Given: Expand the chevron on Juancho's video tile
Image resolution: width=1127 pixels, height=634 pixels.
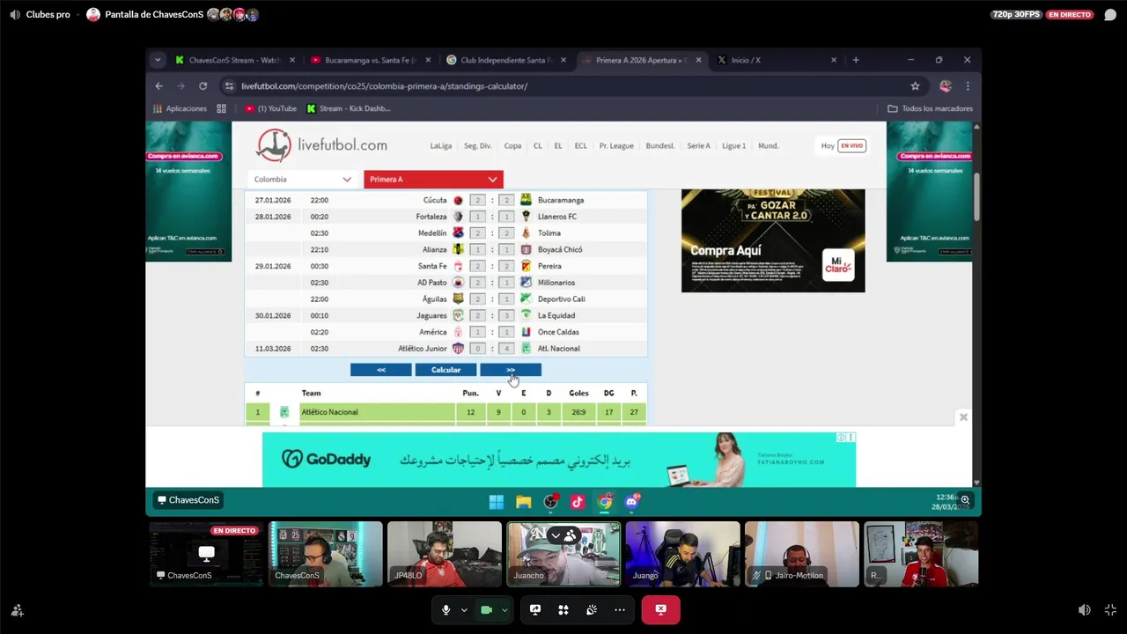Looking at the screenshot, I should pyautogui.click(x=556, y=534).
